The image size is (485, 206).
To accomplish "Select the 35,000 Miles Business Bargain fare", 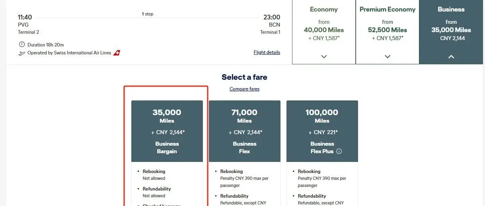I will click(167, 131).
